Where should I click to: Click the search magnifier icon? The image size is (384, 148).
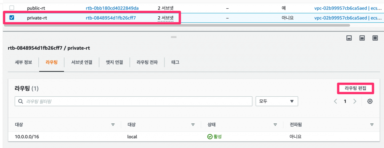click(20, 101)
